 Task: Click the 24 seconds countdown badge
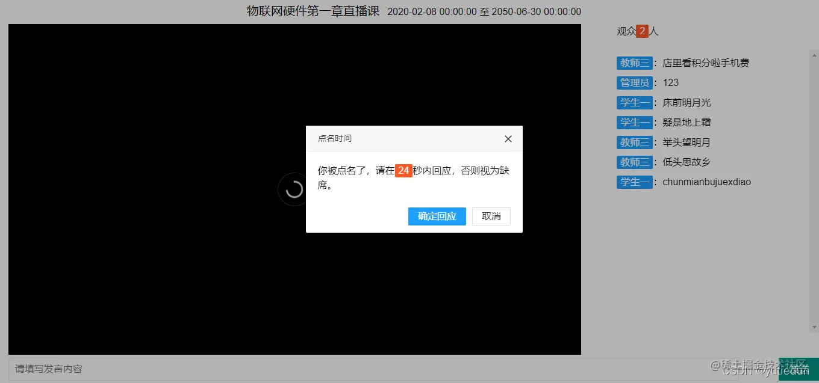click(403, 171)
